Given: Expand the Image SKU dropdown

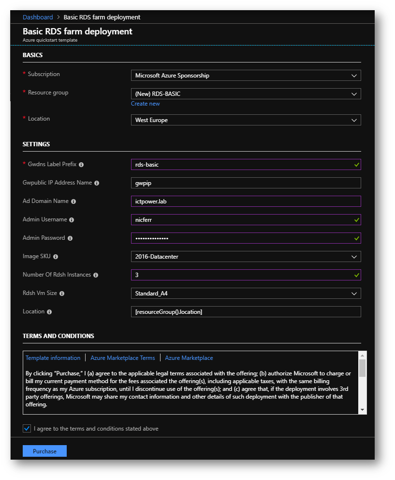Looking at the screenshot, I should point(246,257).
